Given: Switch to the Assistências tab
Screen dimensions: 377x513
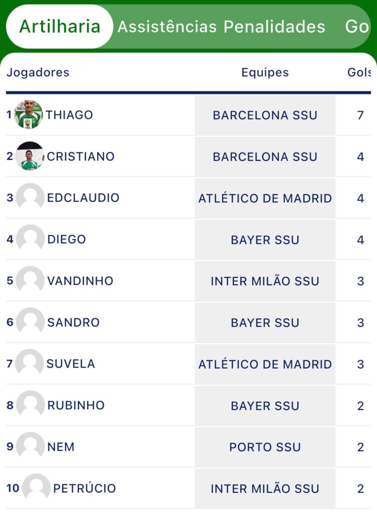Looking at the screenshot, I should click(167, 27).
